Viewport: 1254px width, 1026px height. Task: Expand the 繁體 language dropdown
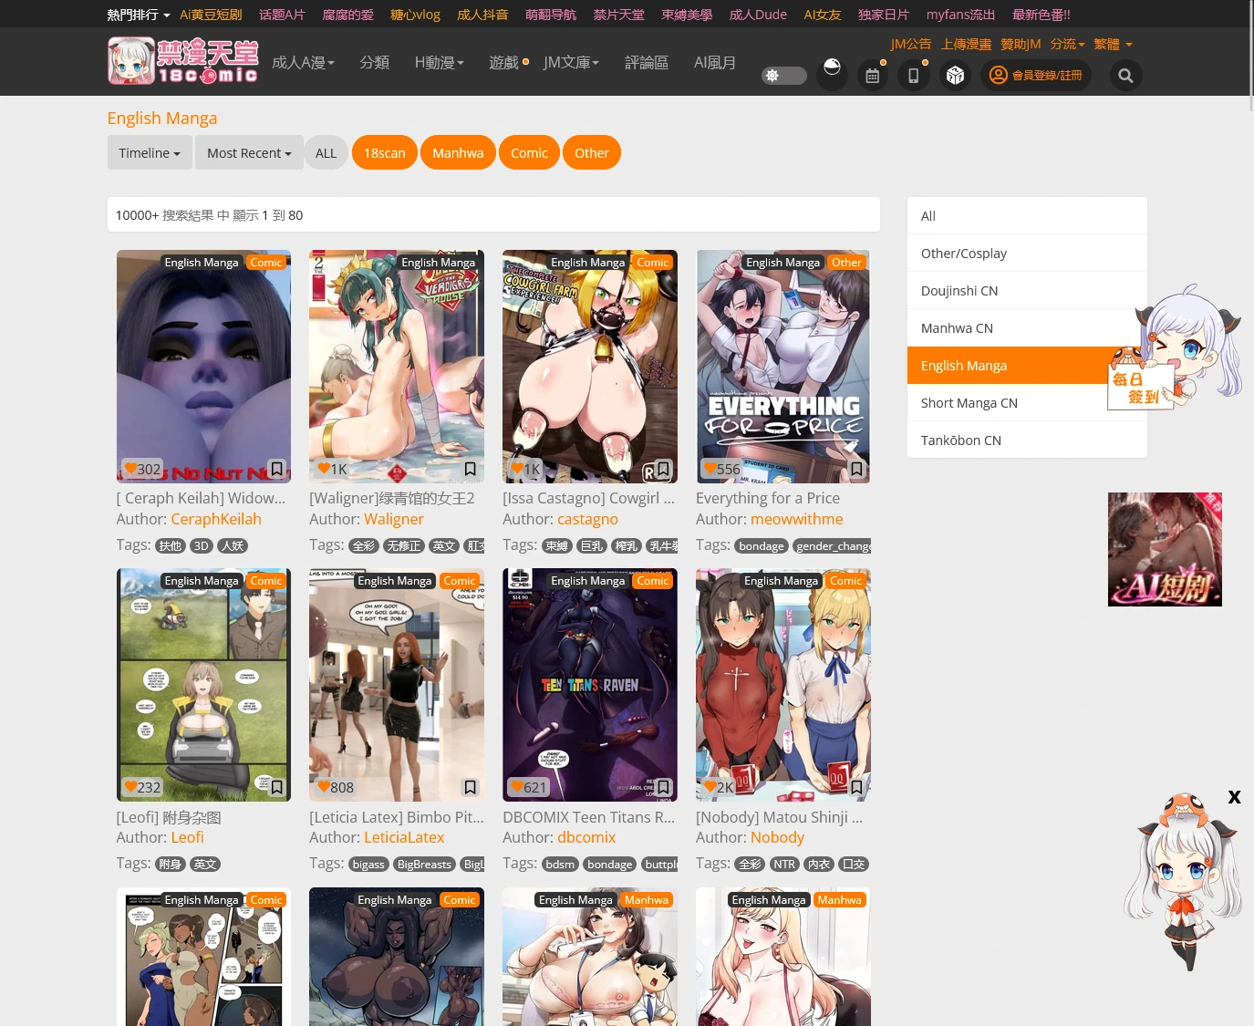click(x=1113, y=44)
